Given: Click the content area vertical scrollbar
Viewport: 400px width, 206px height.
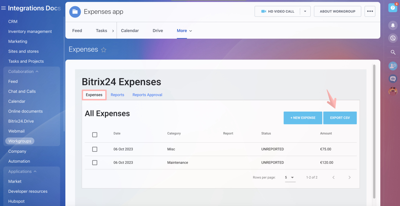Looking at the screenshot, I should pyautogui.click(x=374, y=131).
